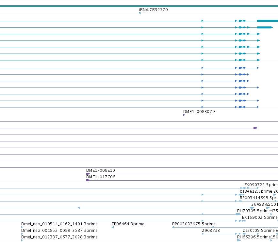Click the bs20c05.5prime EST label

tap(259, 231)
